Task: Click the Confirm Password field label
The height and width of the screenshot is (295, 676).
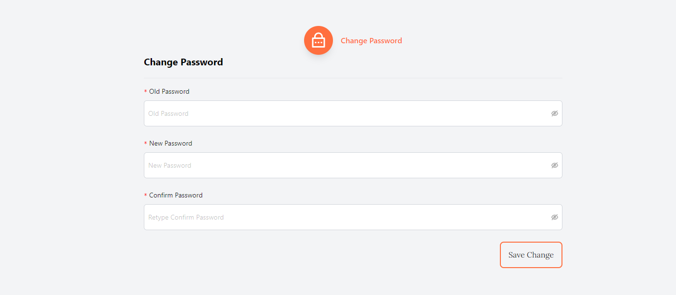Action: coord(176,195)
